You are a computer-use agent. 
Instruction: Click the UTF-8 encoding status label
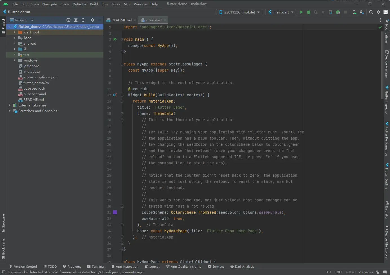point(350,272)
